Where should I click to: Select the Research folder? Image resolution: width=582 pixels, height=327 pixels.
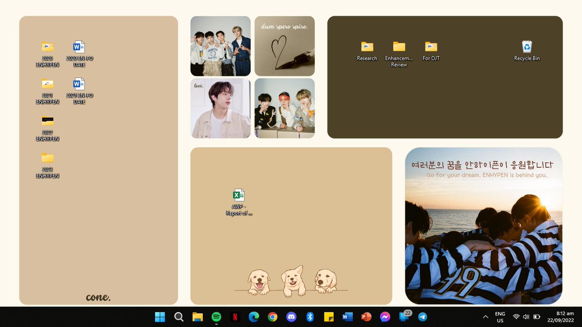point(367,50)
